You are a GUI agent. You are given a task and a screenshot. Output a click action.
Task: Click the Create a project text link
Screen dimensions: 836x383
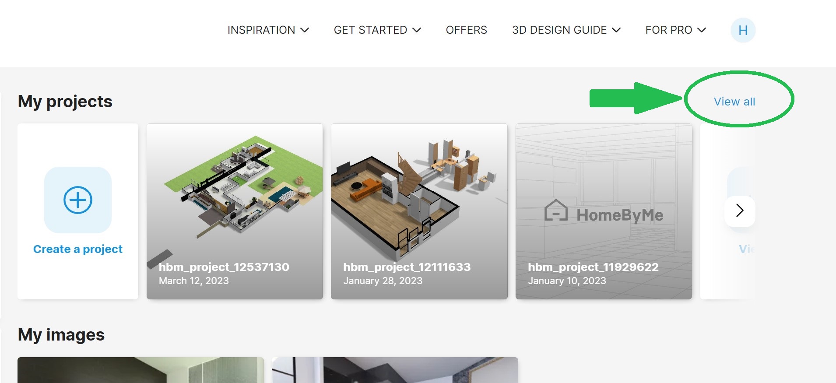[x=78, y=249]
